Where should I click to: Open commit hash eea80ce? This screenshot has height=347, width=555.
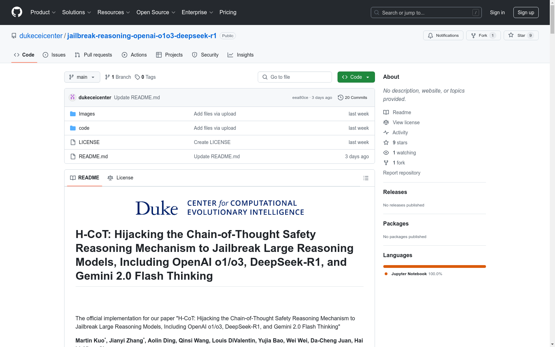coord(300,98)
